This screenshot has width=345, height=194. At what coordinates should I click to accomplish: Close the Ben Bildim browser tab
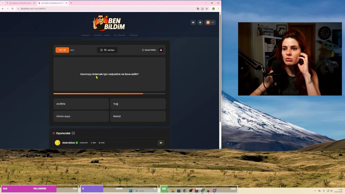(x=66, y=3)
